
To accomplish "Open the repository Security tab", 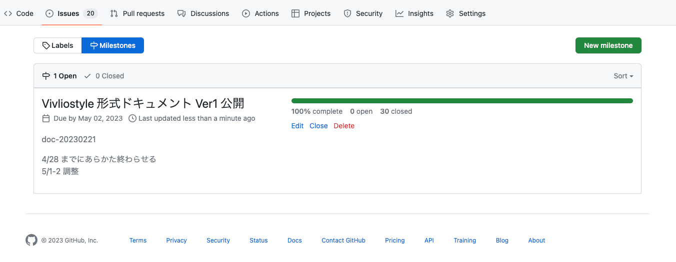I will 363,13.
